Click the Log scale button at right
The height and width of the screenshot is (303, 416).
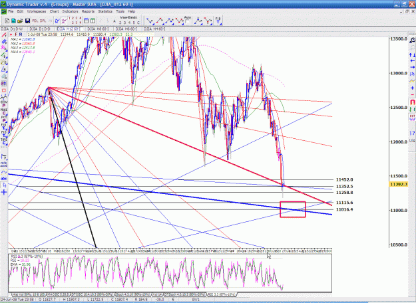pyautogui.click(x=412, y=140)
